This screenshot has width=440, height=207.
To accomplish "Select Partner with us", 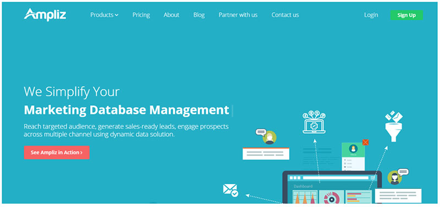I will click(238, 15).
